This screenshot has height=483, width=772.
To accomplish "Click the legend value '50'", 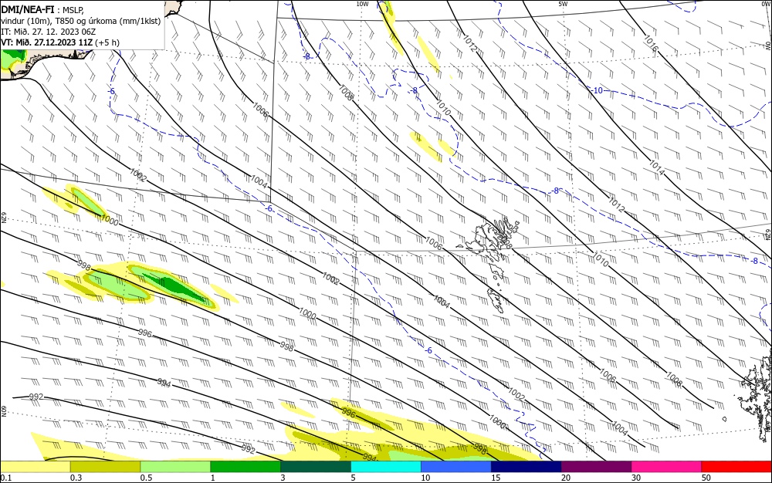I will (706, 478).
